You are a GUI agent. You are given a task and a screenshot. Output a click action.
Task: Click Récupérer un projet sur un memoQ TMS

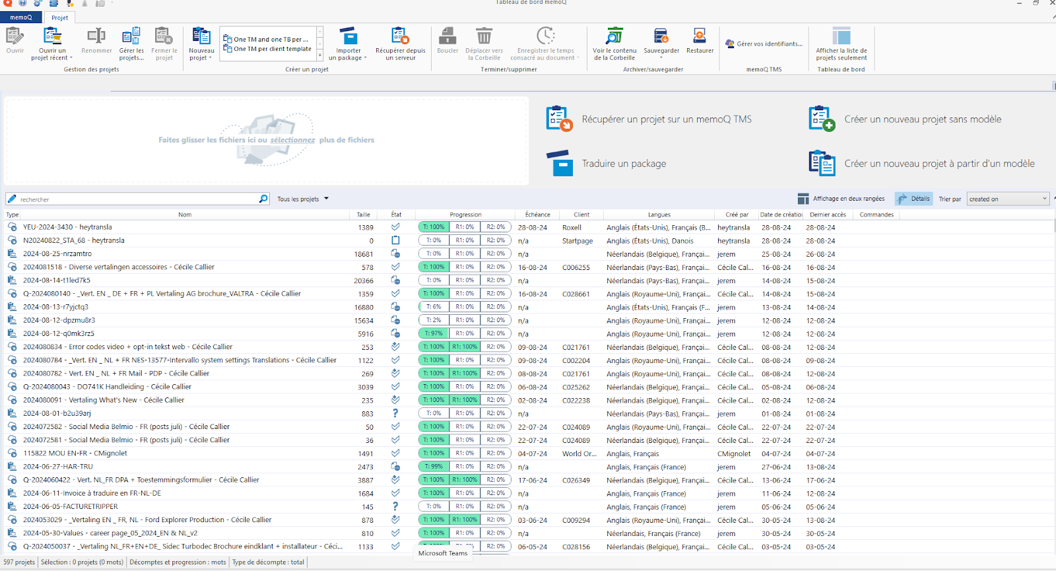pos(649,119)
